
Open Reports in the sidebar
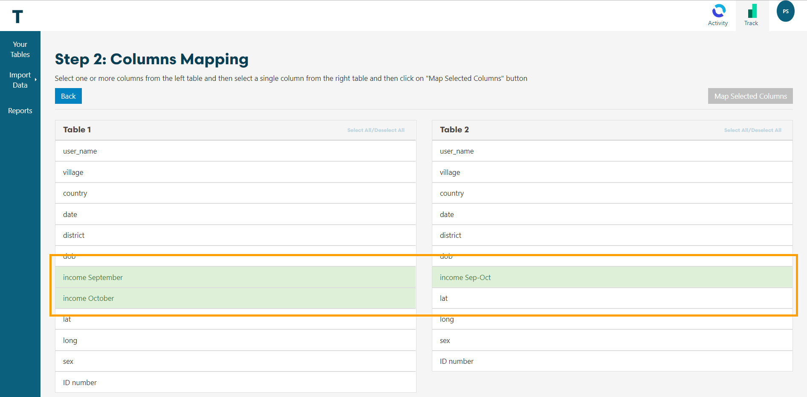[x=20, y=111]
